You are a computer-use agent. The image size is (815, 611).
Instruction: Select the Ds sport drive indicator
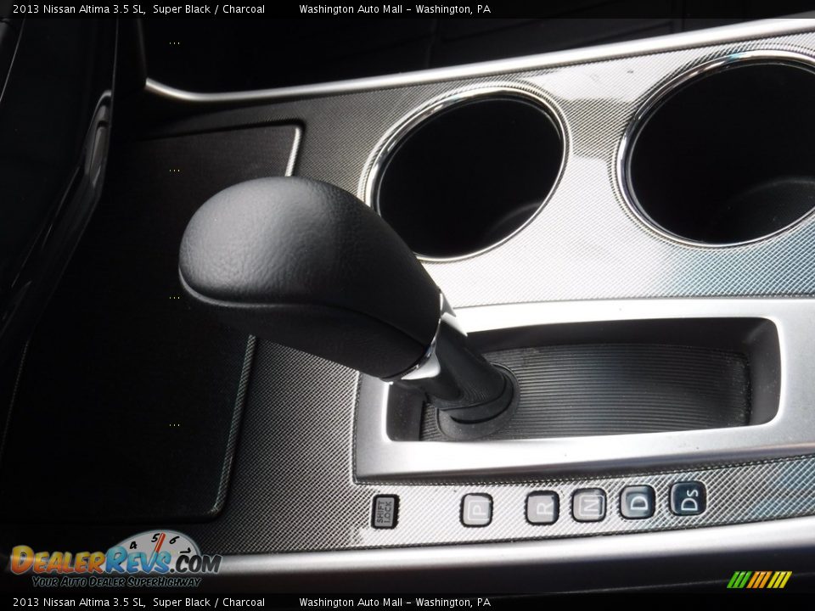(x=689, y=498)
